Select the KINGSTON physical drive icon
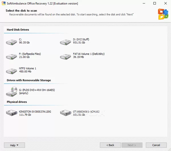 coord(12,113)
